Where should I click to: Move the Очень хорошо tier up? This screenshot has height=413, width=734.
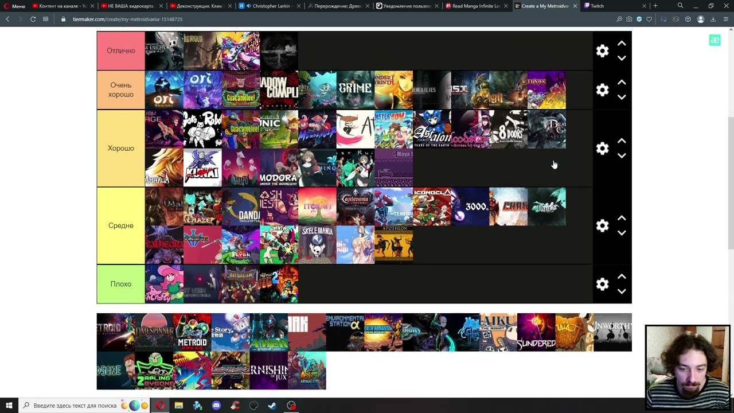pos(622,83)
